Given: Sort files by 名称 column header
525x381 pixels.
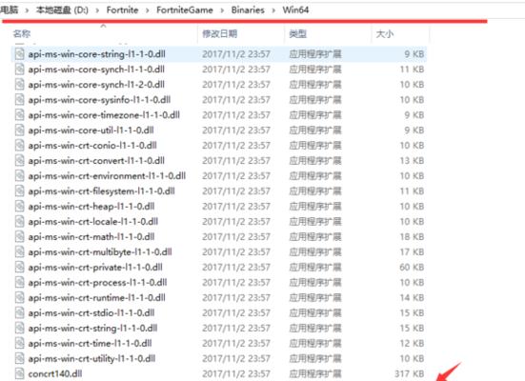Looking at the screenshot, I should [x=22, y=34].
